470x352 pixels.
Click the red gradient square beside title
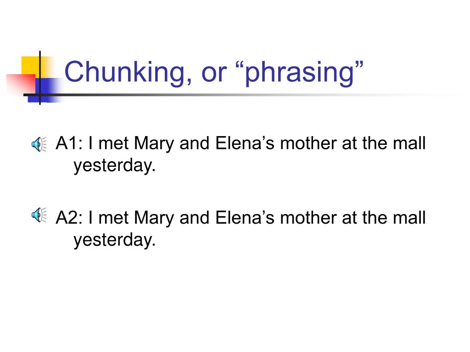(x=21, y=84)
